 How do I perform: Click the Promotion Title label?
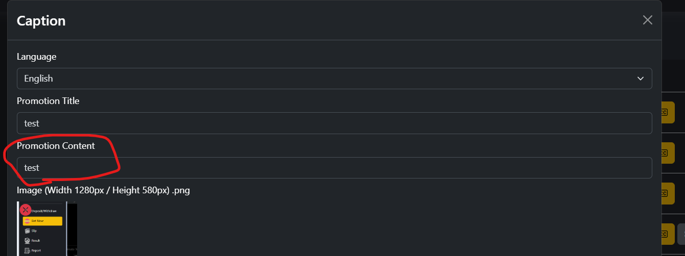click(48, 101)
